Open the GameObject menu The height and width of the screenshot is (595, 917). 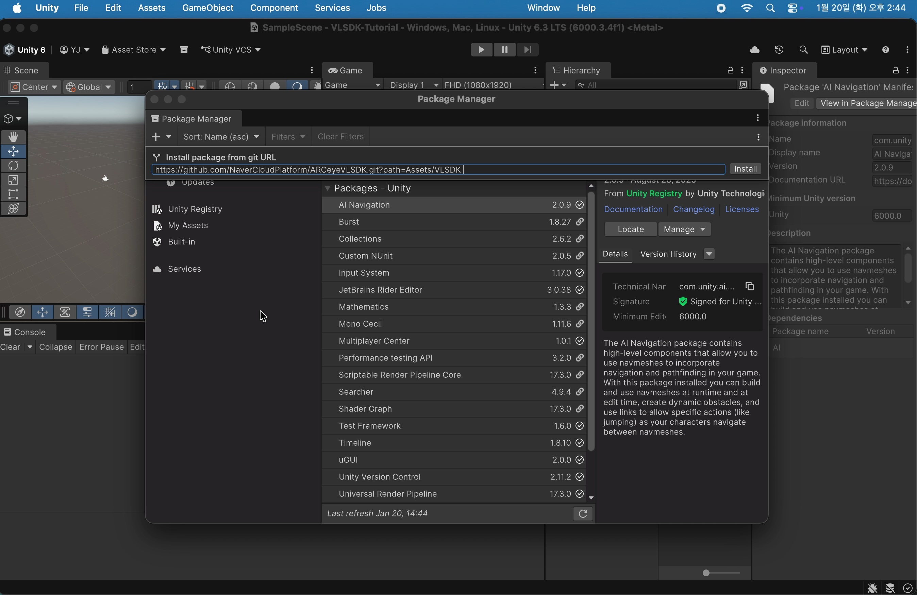click(x=208, y=8)
